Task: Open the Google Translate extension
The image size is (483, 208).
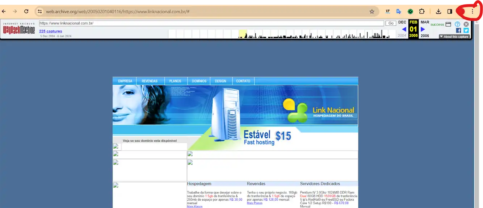Action: point(399,12)
